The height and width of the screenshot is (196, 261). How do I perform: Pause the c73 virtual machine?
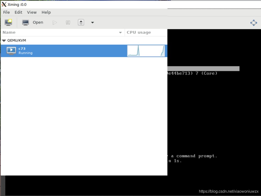(x=68, y=23)
